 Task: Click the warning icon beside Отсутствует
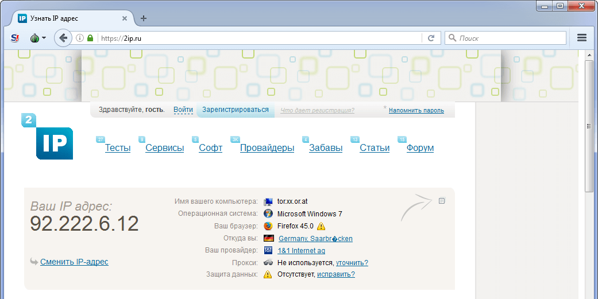point(268,274)
